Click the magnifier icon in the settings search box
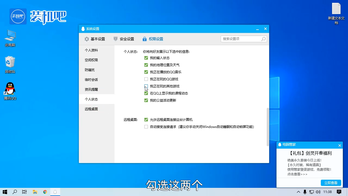 [x=263, y=39]
